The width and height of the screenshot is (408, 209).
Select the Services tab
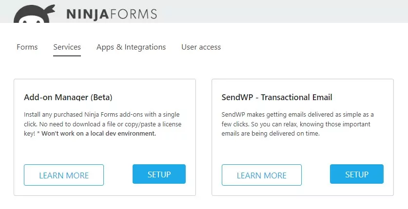pyautogui.click(x=67, y=47)
